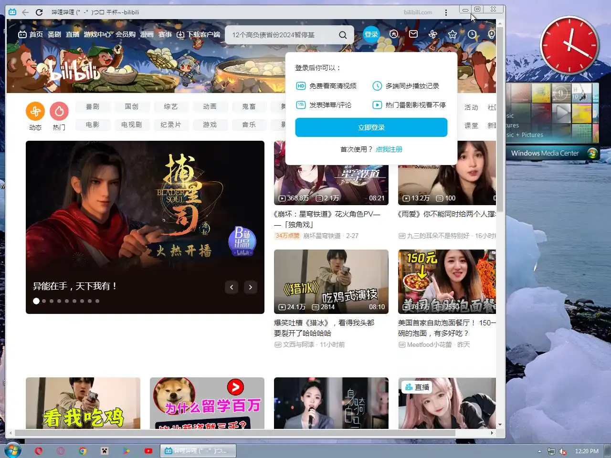Click the 立即登录 button
Screen dimensions: 611x458
coord(371,127)
